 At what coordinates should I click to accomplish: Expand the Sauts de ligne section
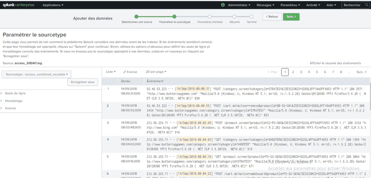tap(15, 93)
